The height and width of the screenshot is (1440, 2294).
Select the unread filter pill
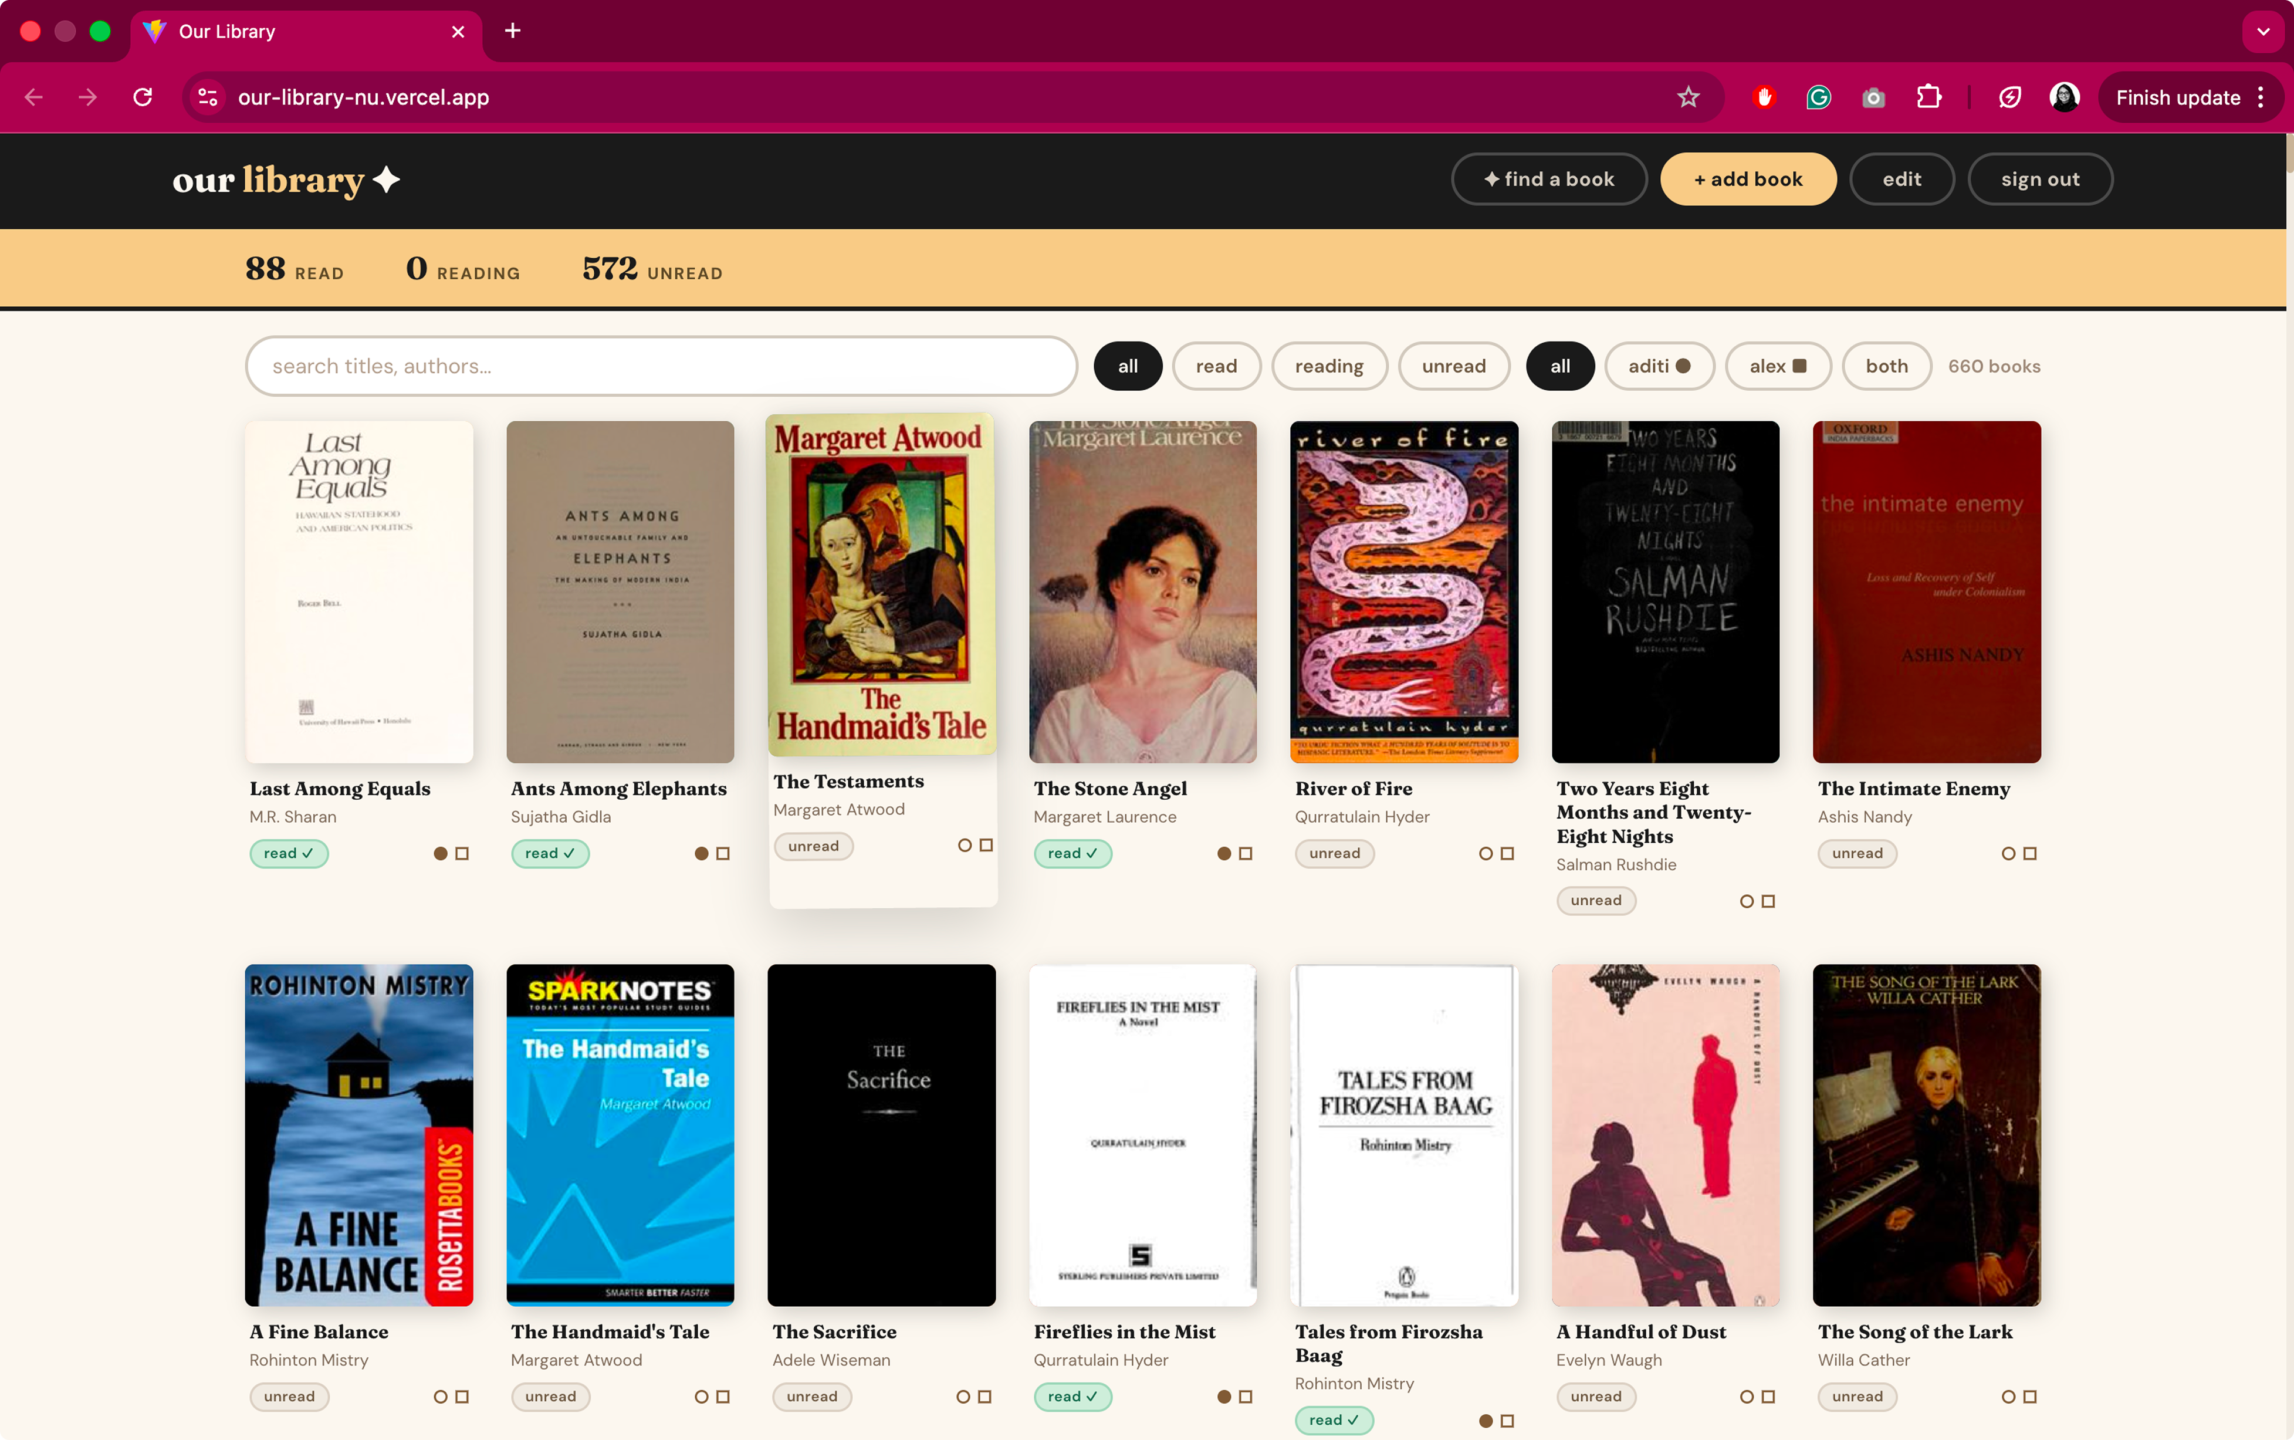1454,366
